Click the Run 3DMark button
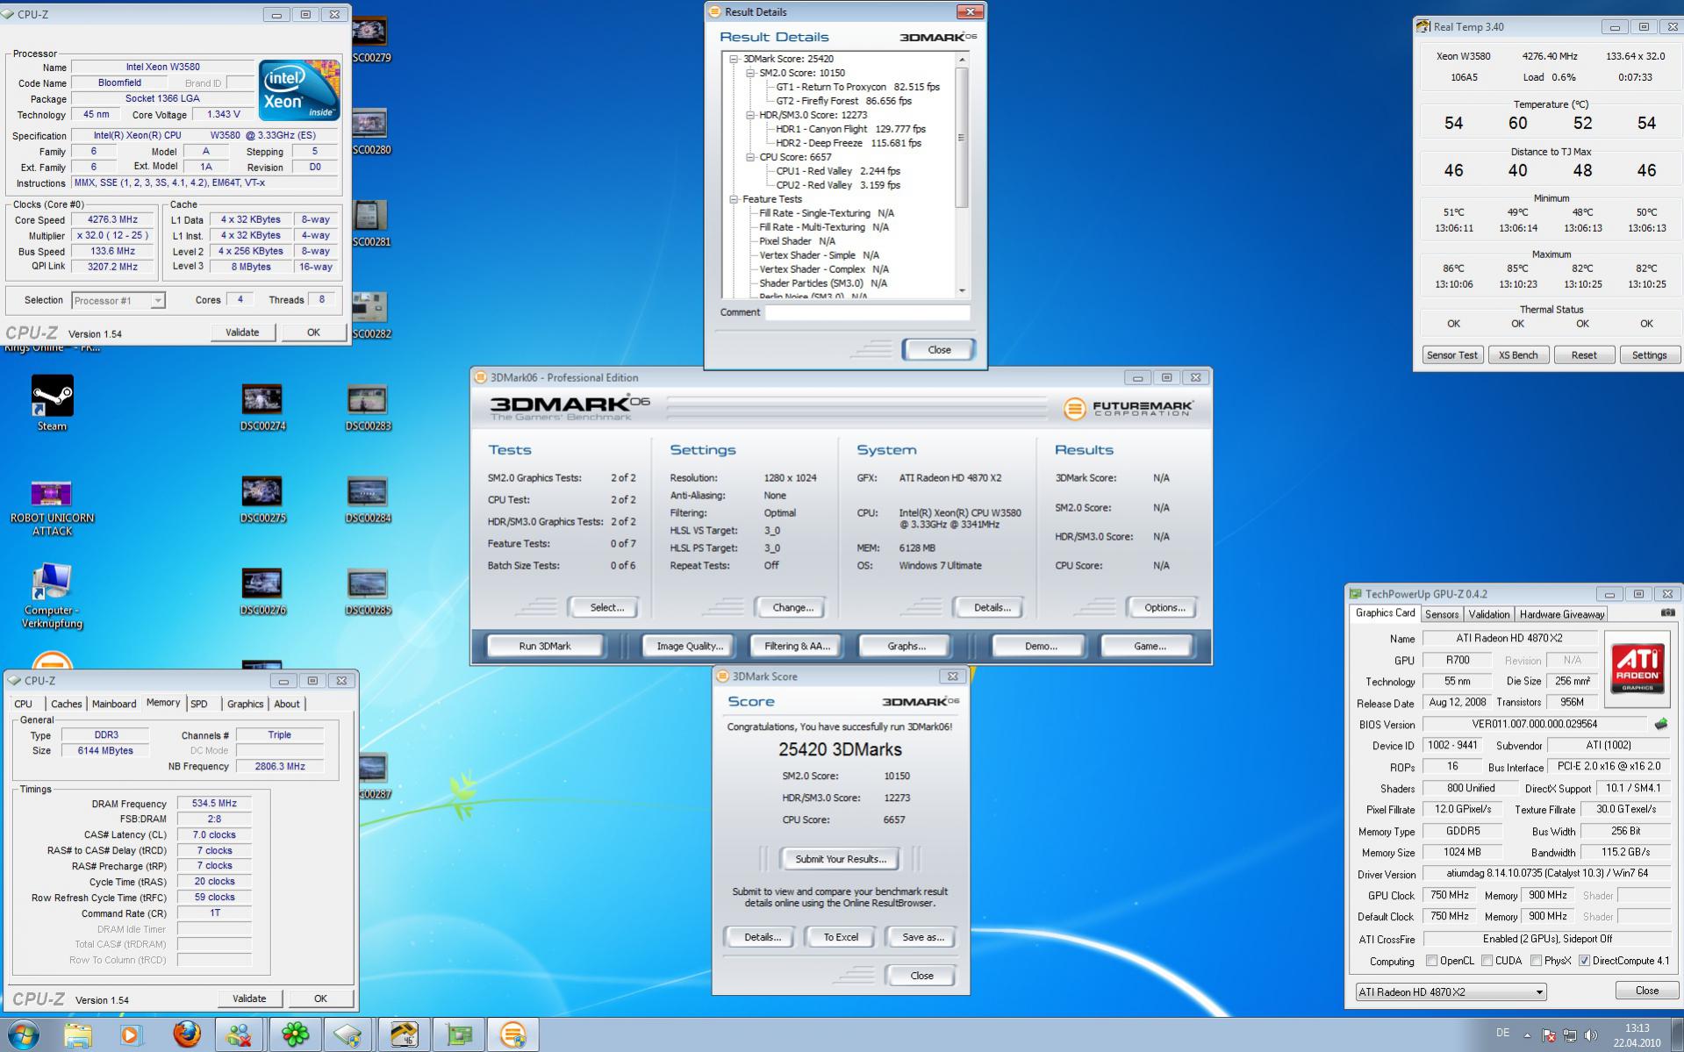Screen dimensions: 1684x1052 [x=544, y=646]
